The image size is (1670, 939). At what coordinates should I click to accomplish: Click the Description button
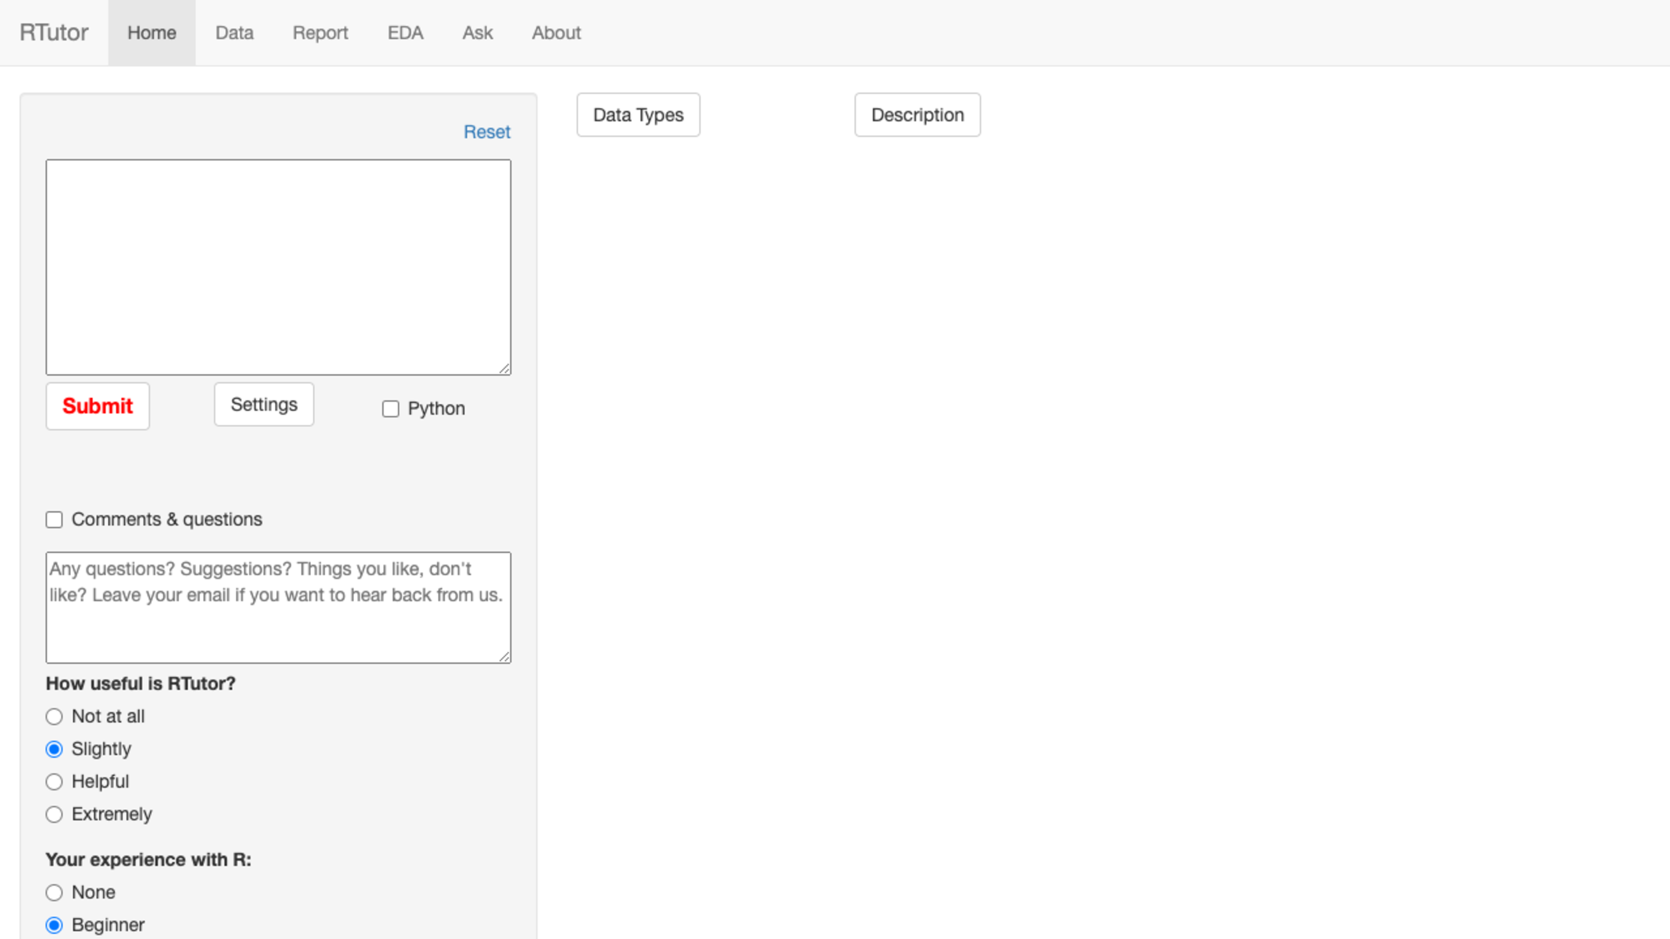[x=917, y=115]
